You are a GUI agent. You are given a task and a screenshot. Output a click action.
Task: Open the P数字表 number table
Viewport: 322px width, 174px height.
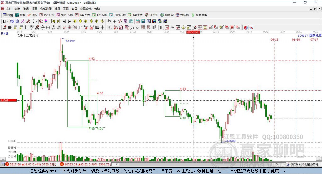pos(83,15)
